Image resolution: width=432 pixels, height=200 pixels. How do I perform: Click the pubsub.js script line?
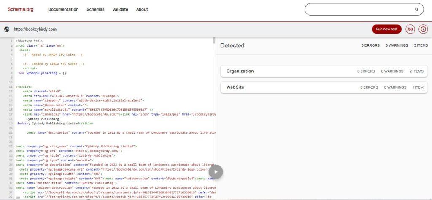click(x=117, y=197)
